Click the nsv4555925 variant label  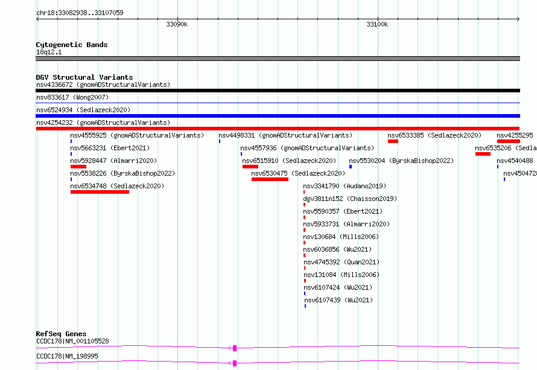[137, 135]
